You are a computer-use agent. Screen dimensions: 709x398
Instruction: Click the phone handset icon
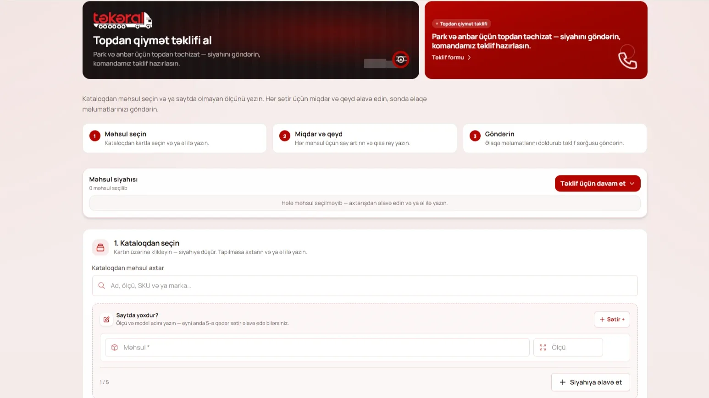point(627,60)
